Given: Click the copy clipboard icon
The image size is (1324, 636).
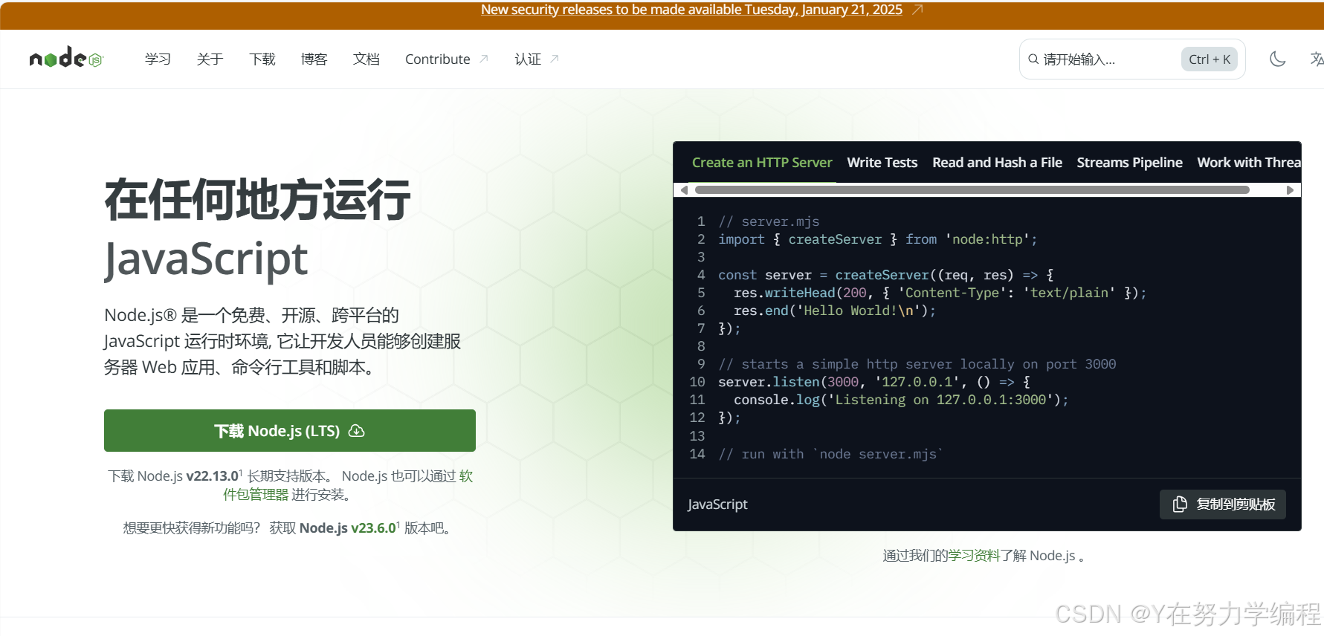Looking at the screenshot, I should coord(1180,504).
